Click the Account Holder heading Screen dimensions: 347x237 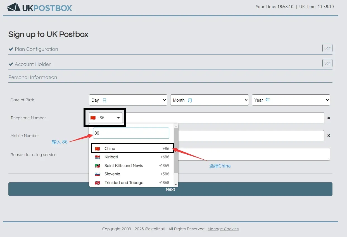click(x=33, y=64)
